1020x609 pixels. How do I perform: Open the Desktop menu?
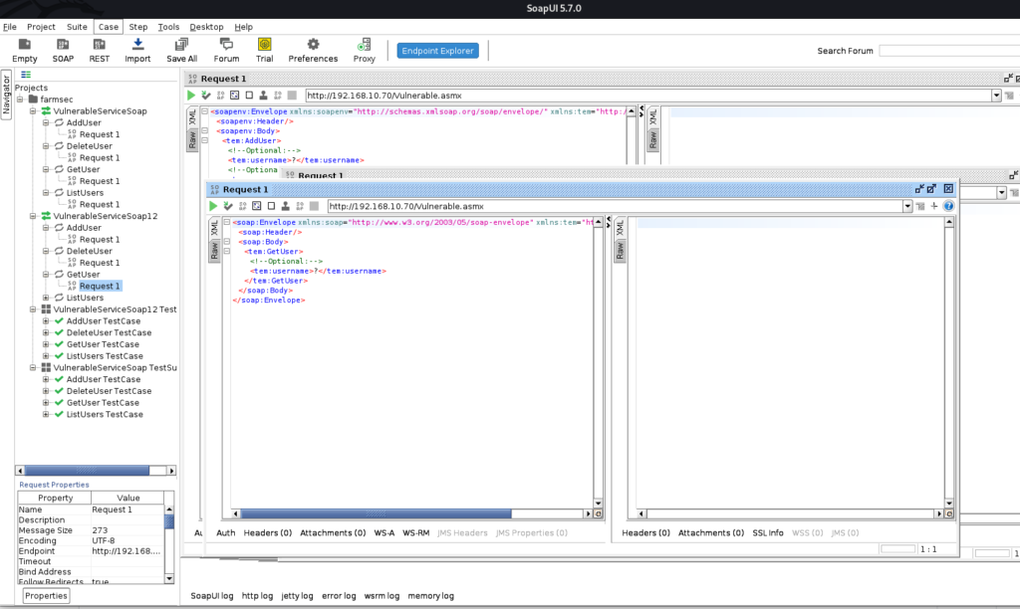coord(206,27)
